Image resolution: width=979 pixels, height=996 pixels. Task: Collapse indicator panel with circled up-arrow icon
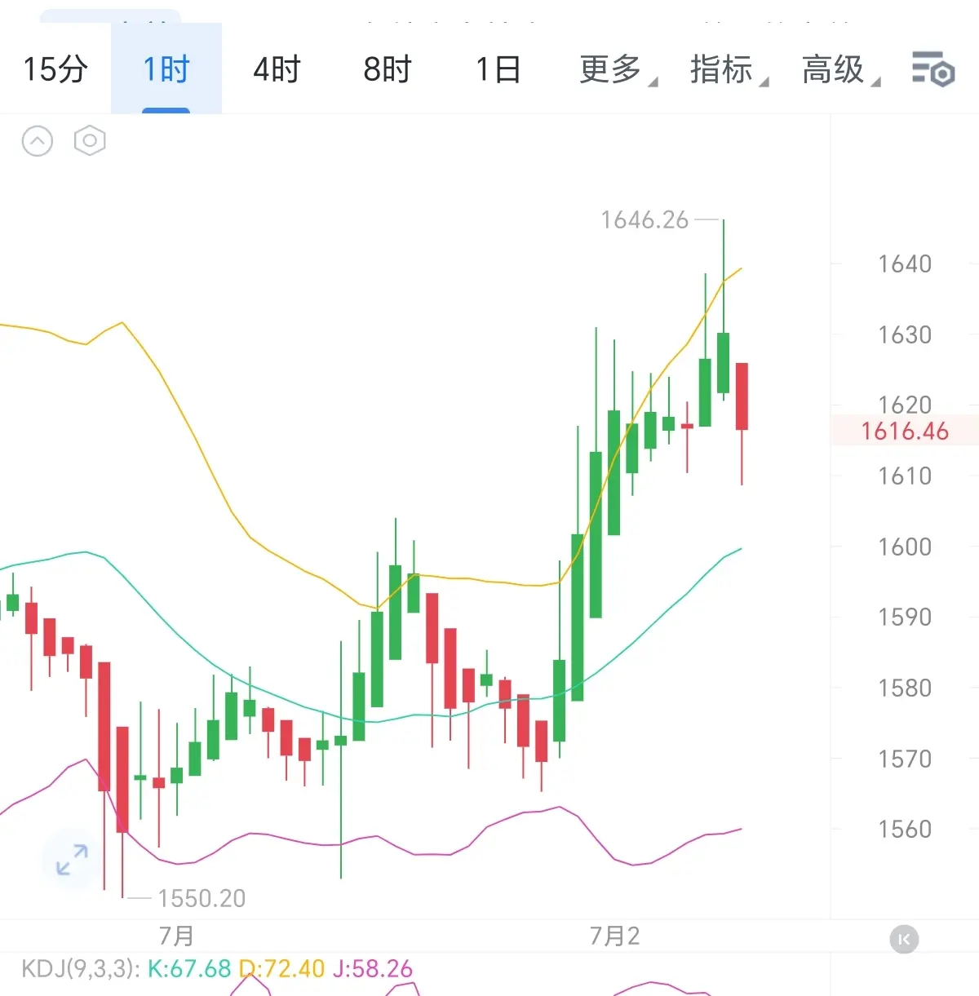coord(37,141)
